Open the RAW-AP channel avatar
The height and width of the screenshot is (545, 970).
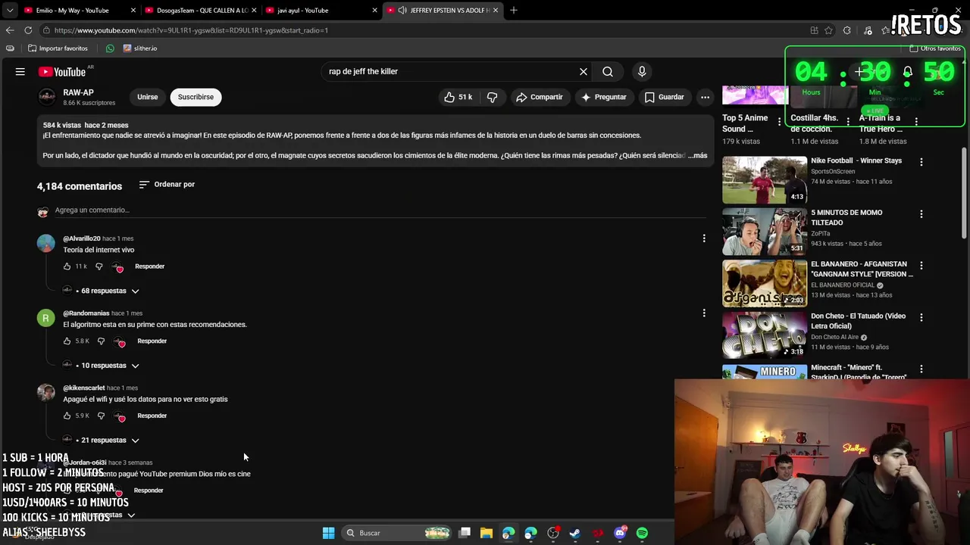47,97
